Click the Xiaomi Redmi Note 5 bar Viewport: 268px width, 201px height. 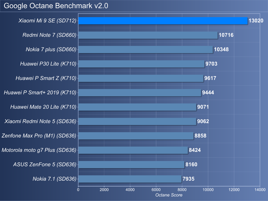pos(137,121)
